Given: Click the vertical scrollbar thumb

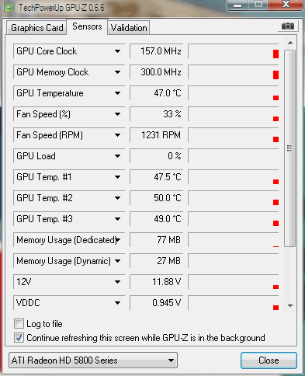Looking at the screenshot, I should [289, 148].
